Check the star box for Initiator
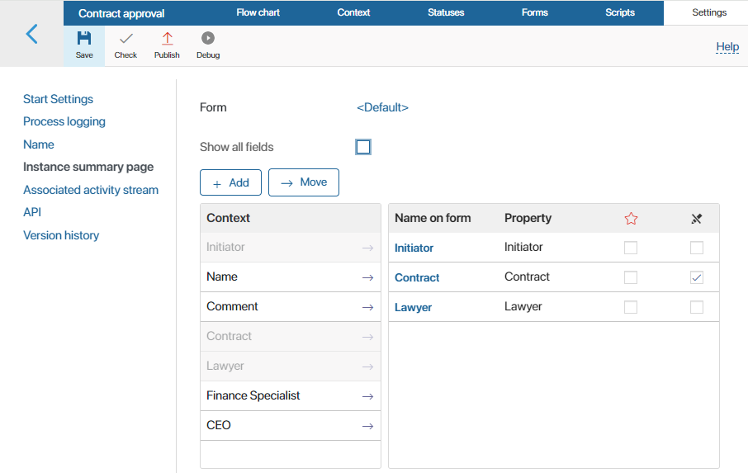 point(631,248)
